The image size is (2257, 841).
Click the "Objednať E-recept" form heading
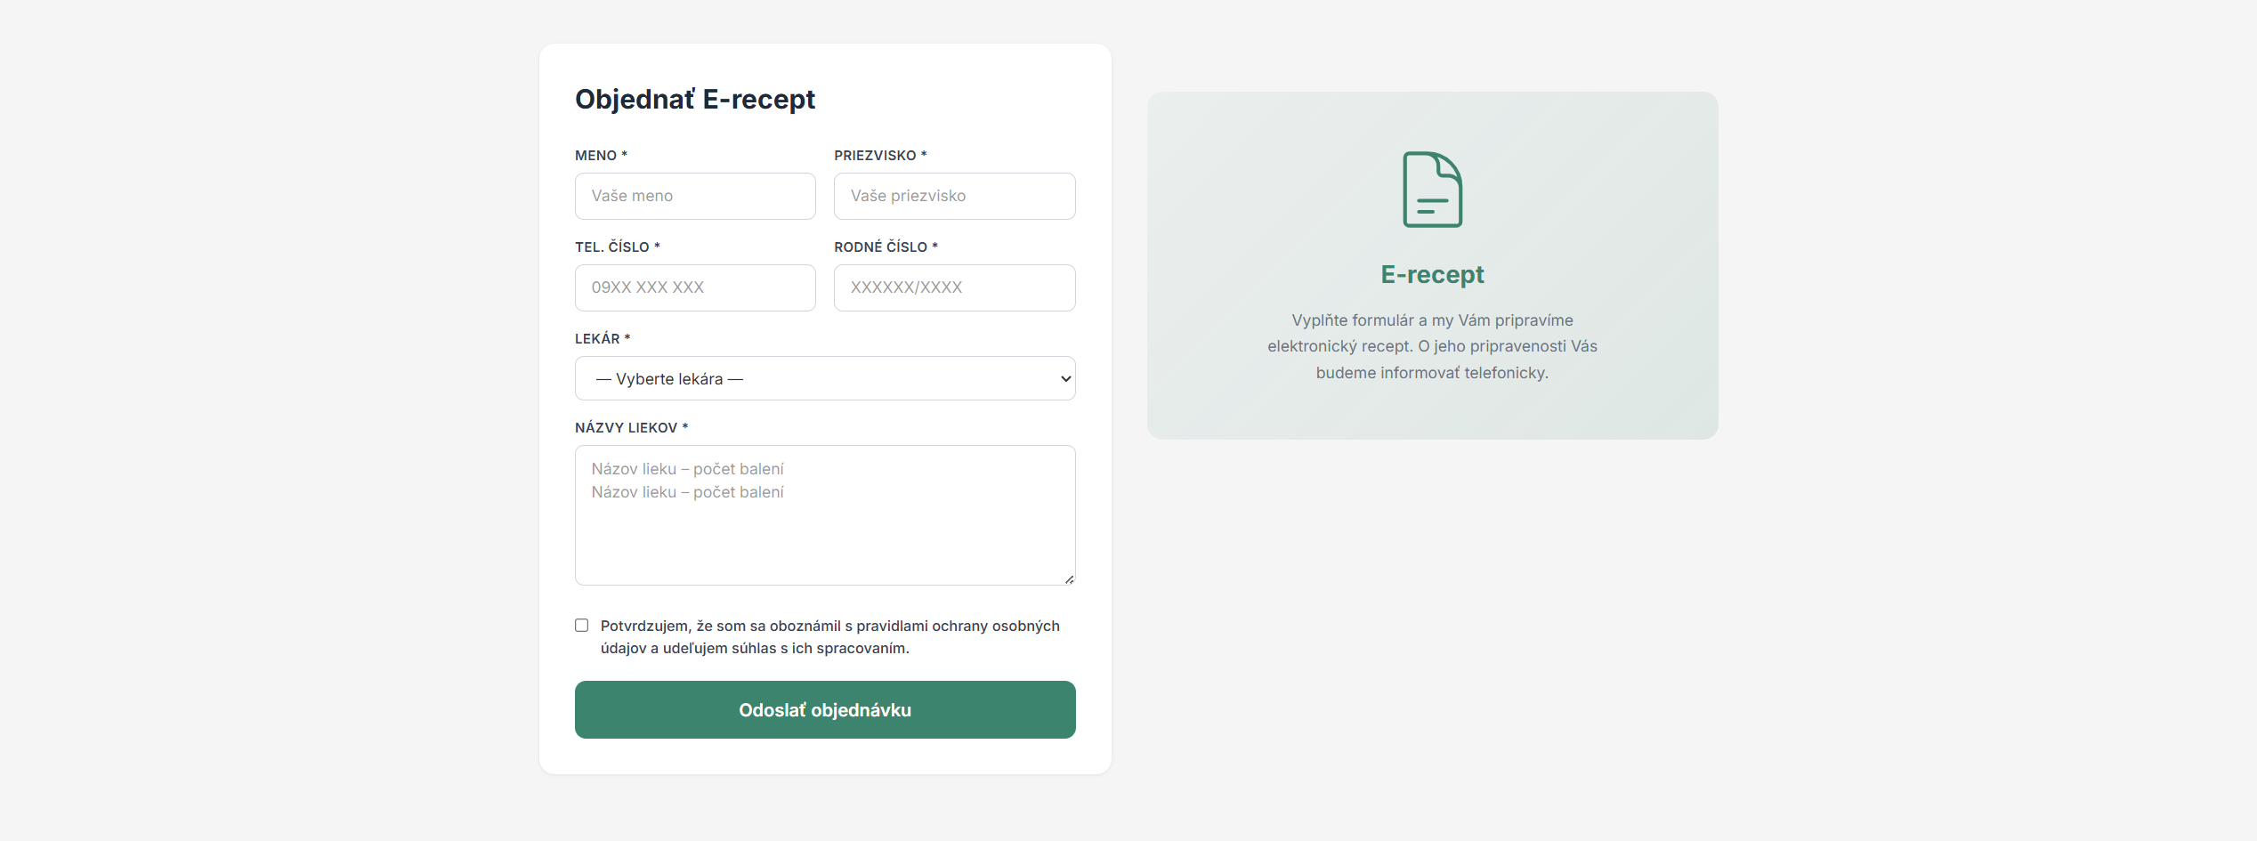695,100
